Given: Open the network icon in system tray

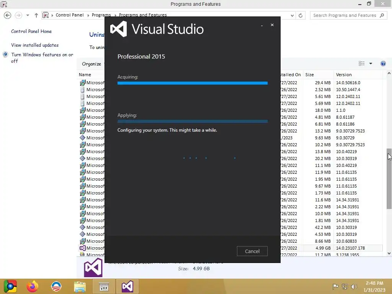Looking at the screenshot, I should (345, 286).
